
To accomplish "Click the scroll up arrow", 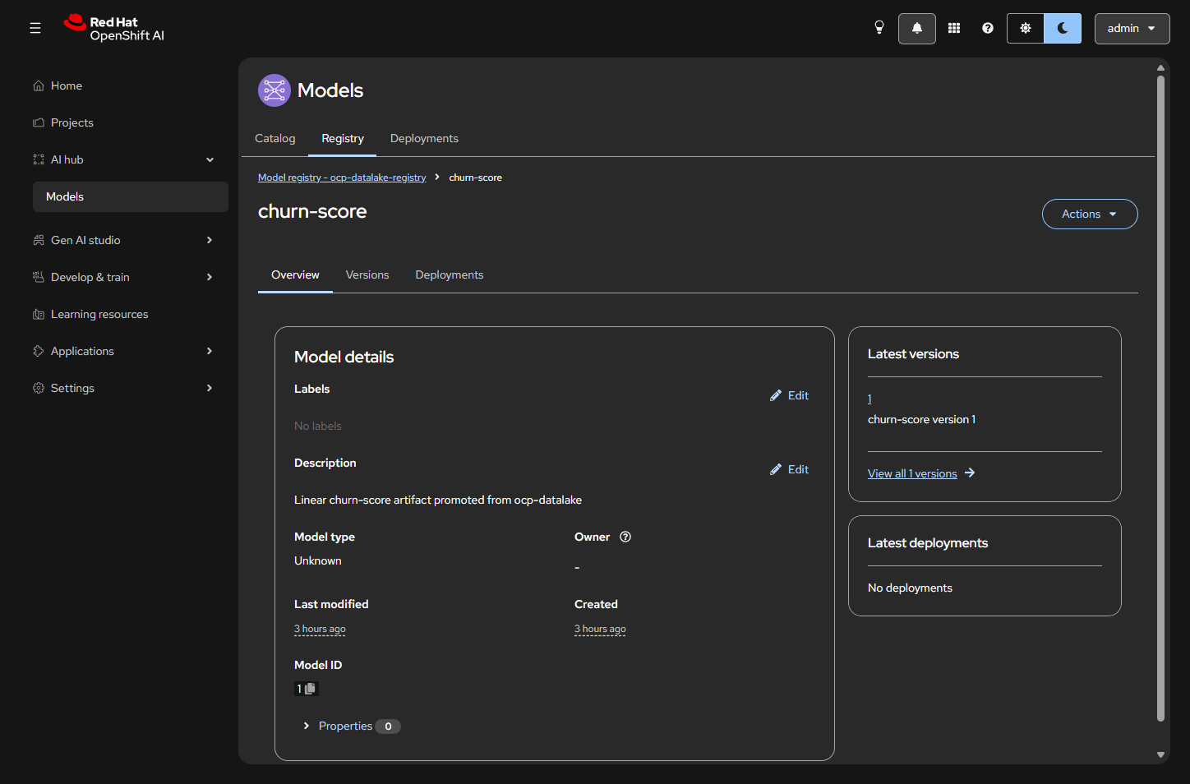I will (x=1160, y=67).
